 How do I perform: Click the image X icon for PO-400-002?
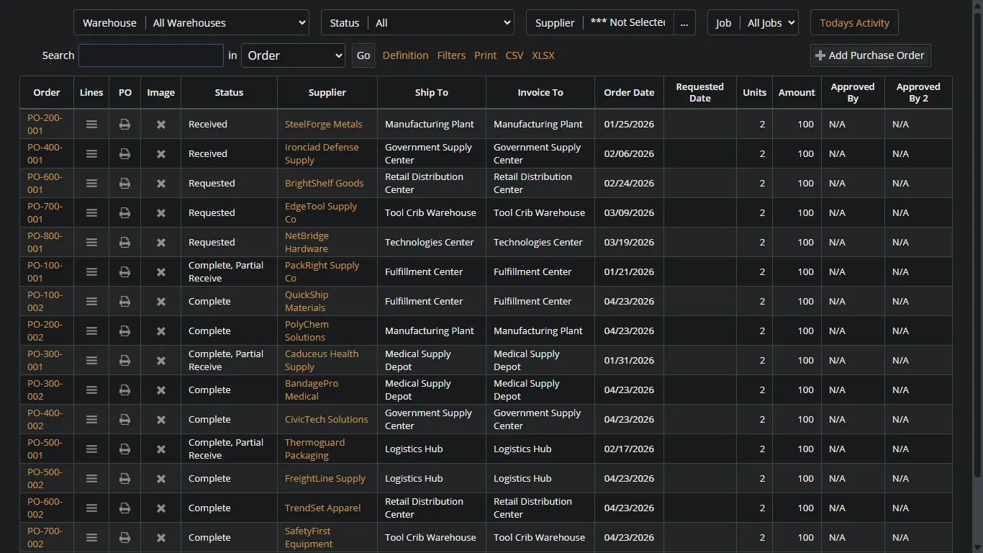(x=161, y=420)
